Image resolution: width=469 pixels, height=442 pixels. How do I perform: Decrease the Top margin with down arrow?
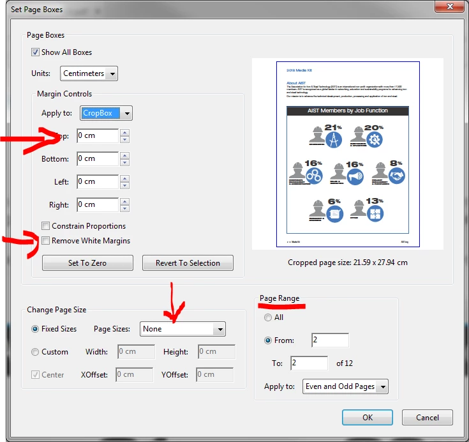coord(124,139)
